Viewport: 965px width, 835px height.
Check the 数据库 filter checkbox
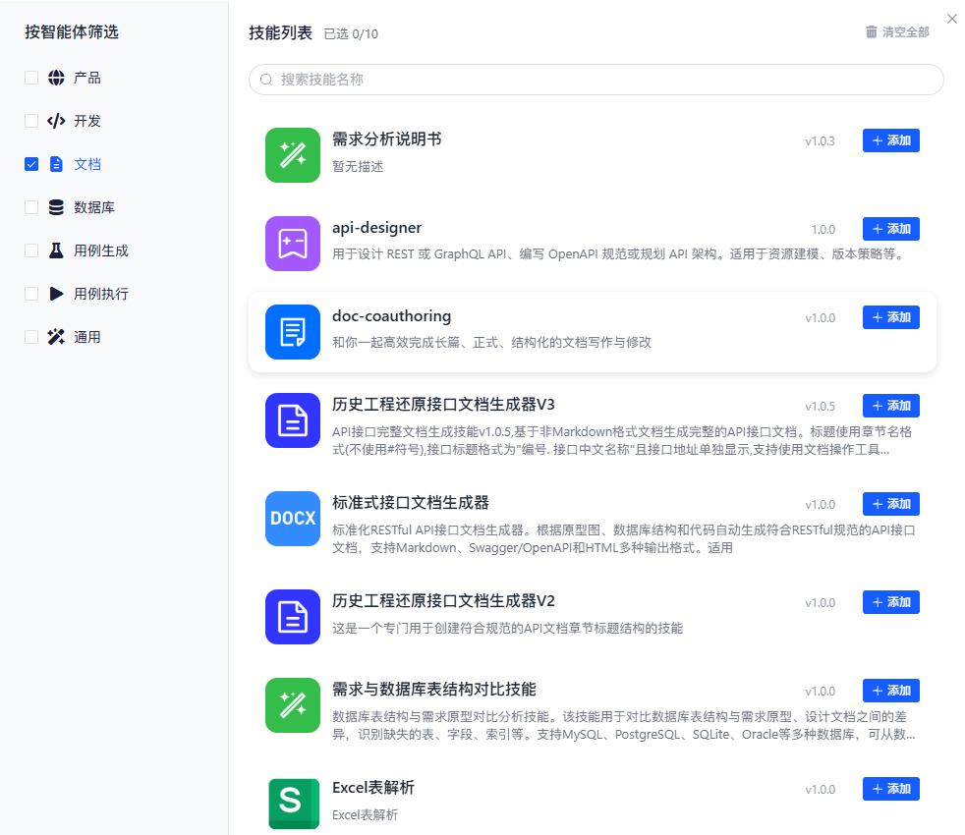tap(31, 207)
